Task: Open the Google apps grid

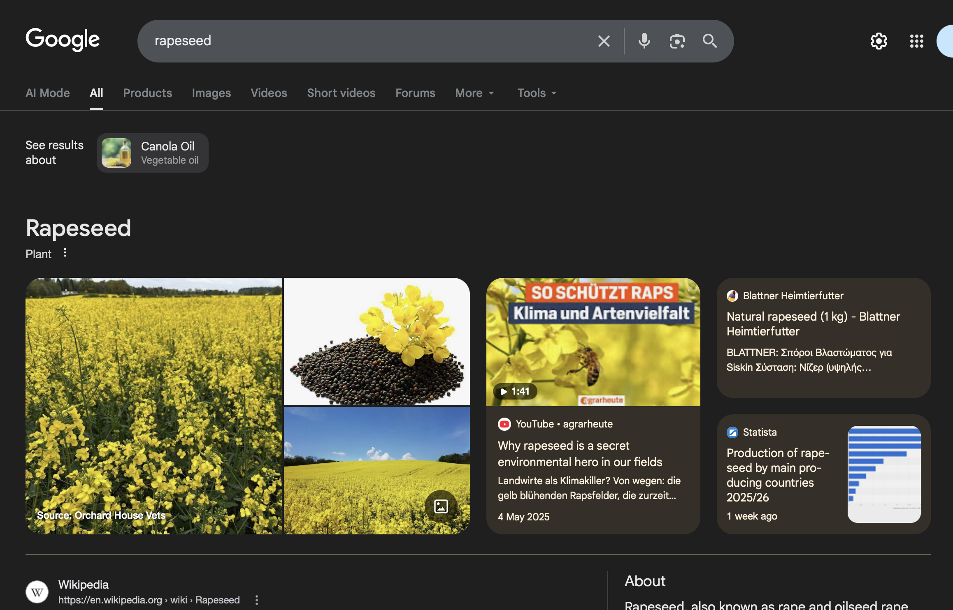Action: click(916, 41)
